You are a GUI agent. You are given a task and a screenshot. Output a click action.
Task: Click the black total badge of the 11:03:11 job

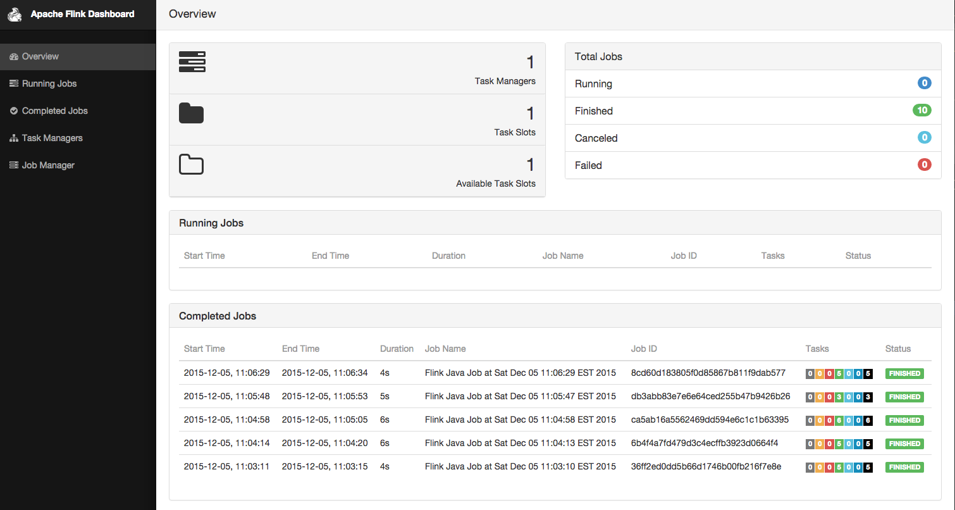point(868,467)
